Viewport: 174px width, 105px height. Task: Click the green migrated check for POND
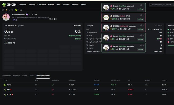53,85
